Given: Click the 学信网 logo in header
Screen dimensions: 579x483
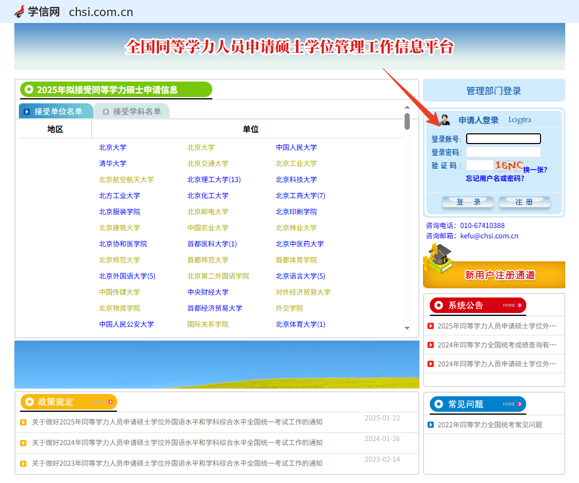Looking at the screenshot, I should click(37, 11).
